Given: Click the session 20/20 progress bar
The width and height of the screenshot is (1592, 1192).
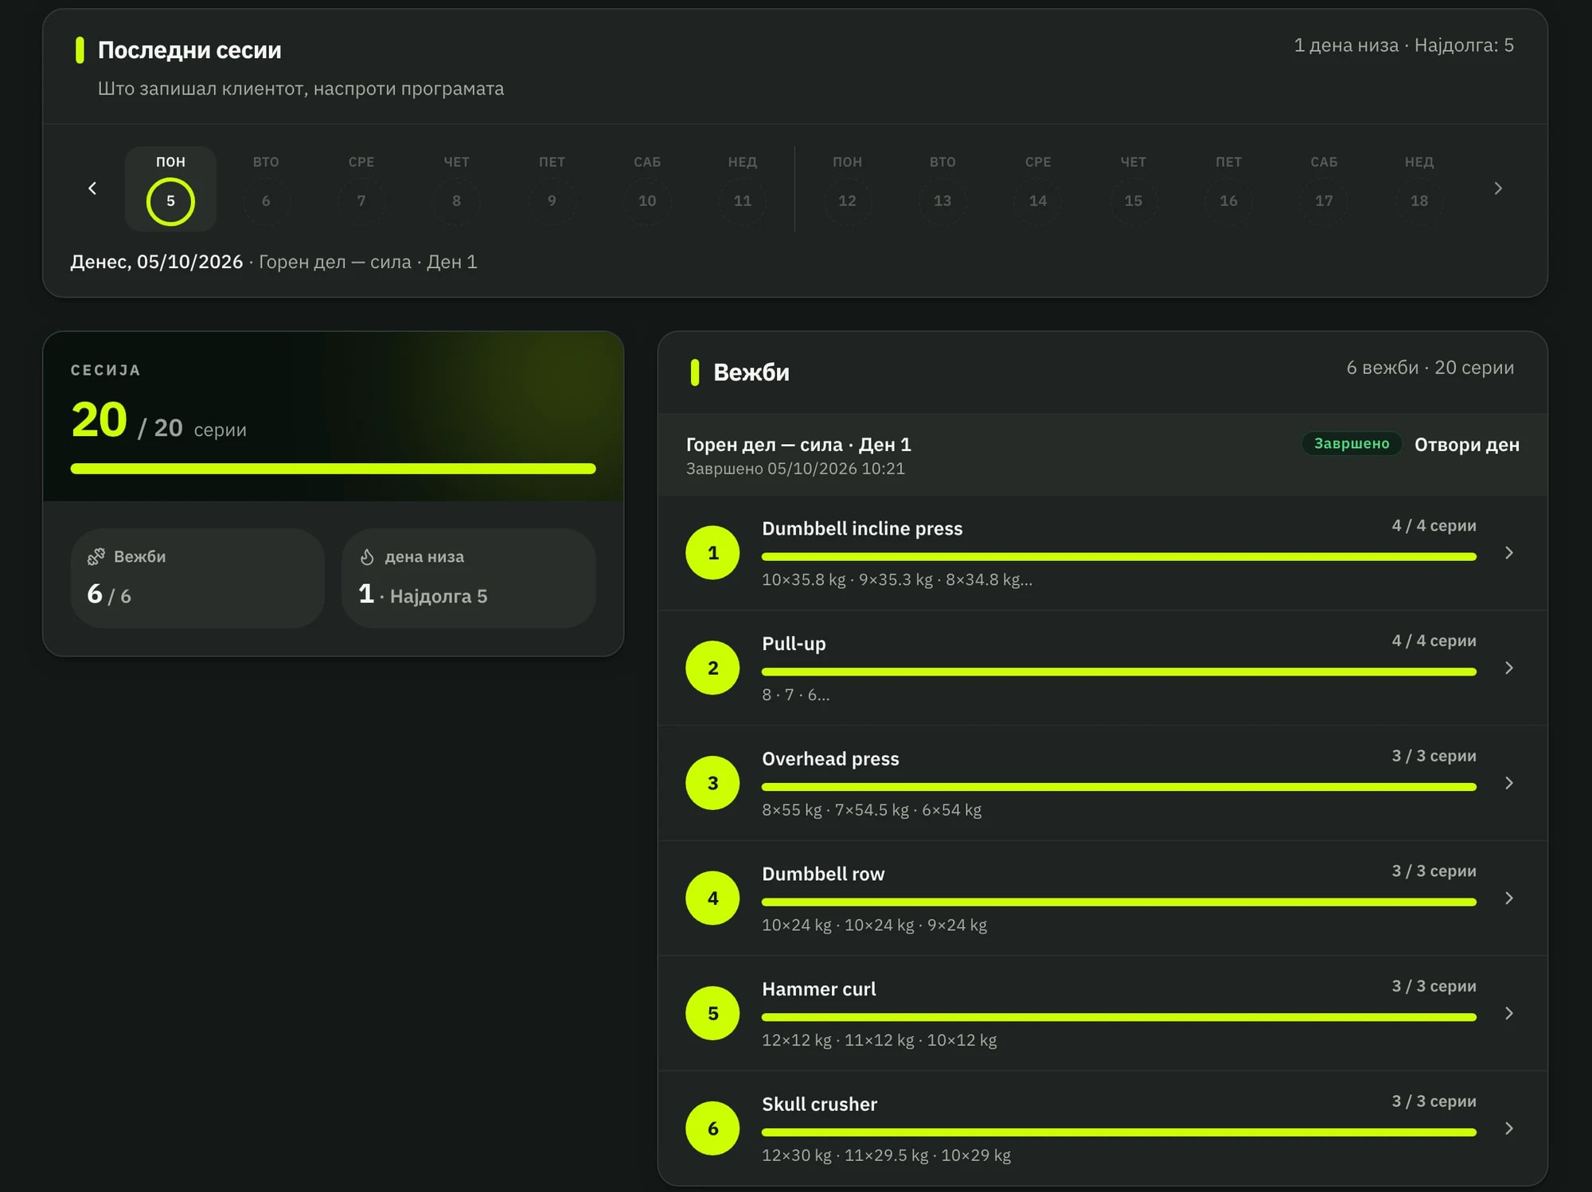Looking at the screenshot, I should click(333, 469).
